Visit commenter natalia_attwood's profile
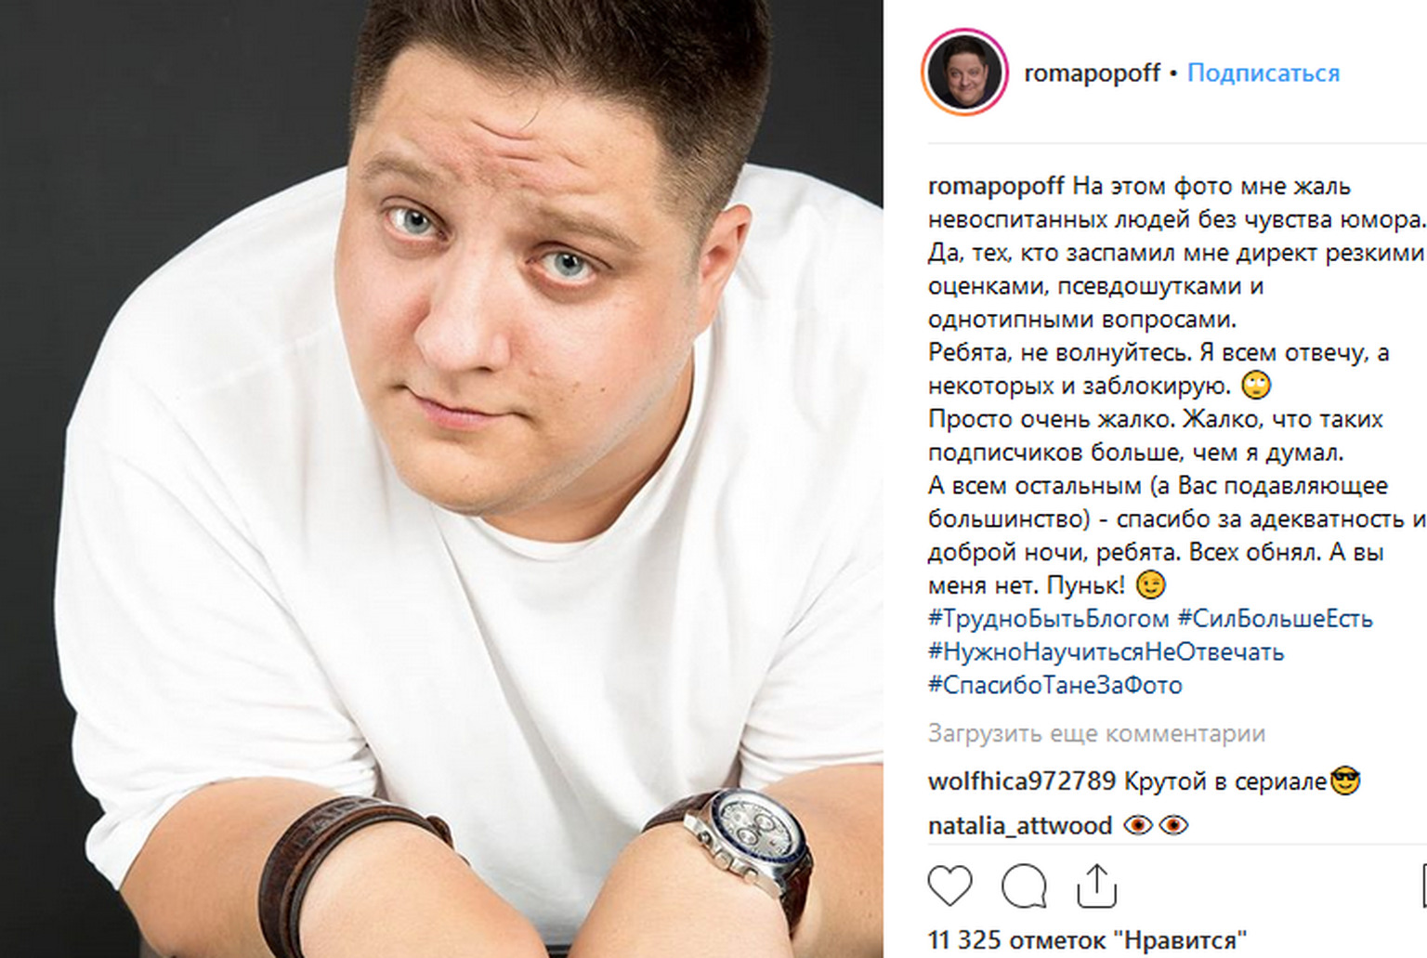Screen dimensions: 1427x958 coord(1019,826)
